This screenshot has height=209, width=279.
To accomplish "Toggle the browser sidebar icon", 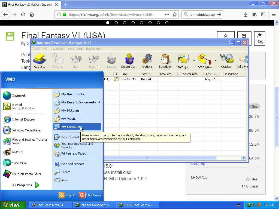I will [x=263, y=14].
